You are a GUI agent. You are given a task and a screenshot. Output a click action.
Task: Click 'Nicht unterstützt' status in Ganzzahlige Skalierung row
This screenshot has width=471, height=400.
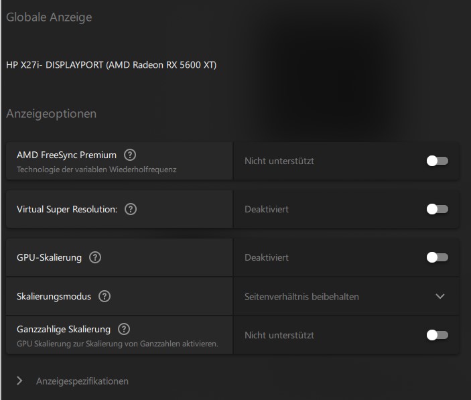pos(279,336)
